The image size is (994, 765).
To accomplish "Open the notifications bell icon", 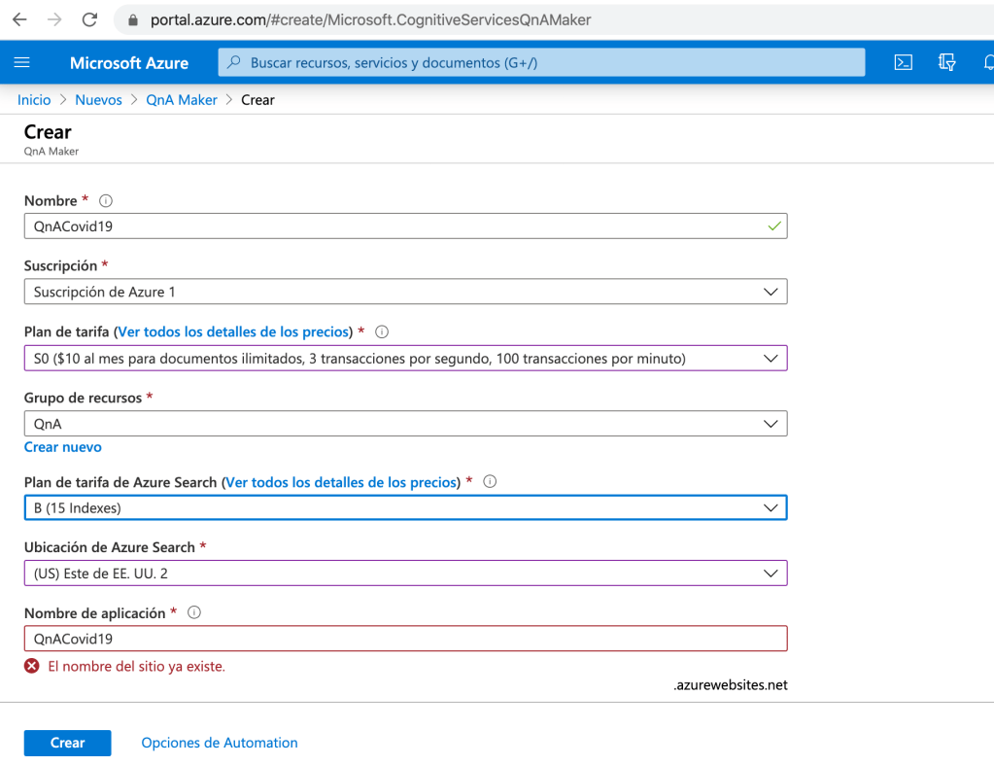I will click(988, 62).
